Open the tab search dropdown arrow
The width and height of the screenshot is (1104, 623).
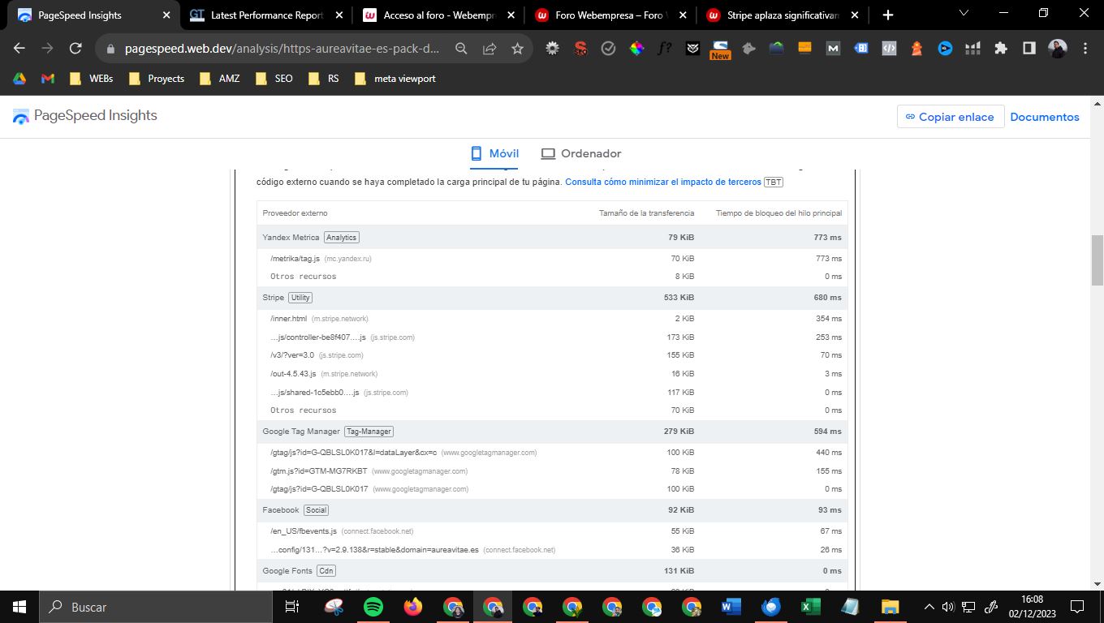pyautogui.click(x=964, y=14)
